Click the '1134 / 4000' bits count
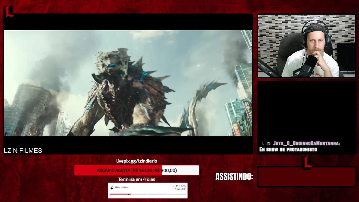 (179, 186)
